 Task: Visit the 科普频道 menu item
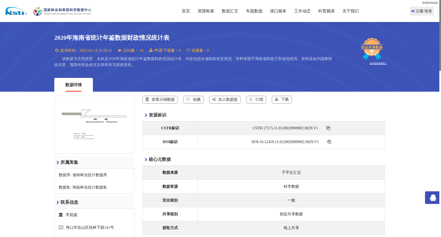(x=326, y=11)
